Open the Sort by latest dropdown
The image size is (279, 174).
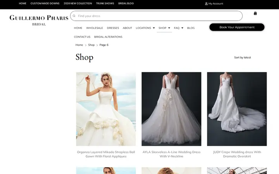point(242,58)
